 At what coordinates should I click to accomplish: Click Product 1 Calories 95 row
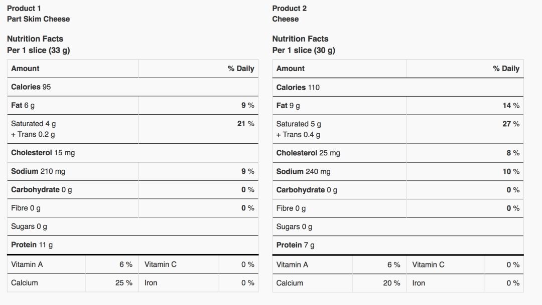tap(132, 87)
